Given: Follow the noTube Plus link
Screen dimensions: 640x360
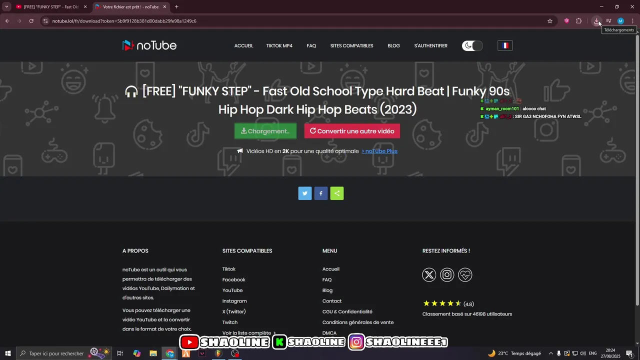Looking at the screenshot, I should pyautogui.click(x=379, y=151).
